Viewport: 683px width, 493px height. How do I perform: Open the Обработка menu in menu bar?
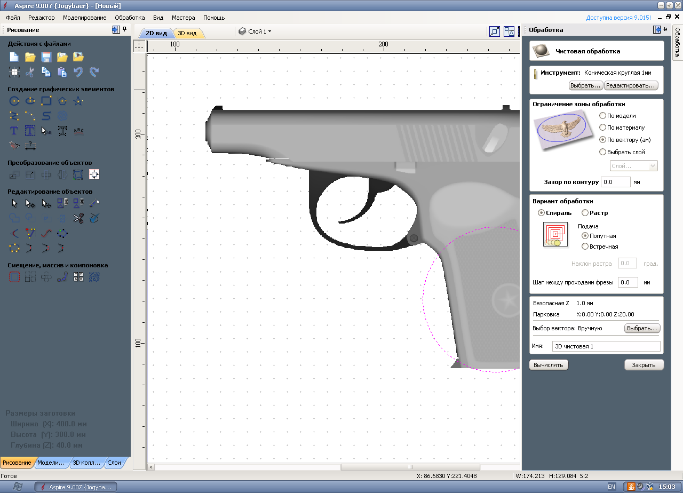pos(130,18)
